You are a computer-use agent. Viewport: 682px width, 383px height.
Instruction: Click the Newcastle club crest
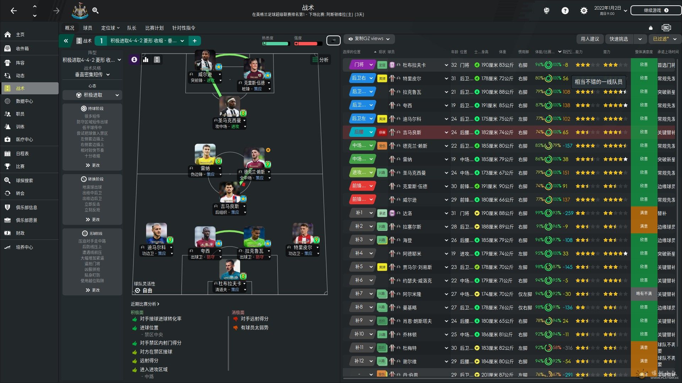(x=80, y=11)
